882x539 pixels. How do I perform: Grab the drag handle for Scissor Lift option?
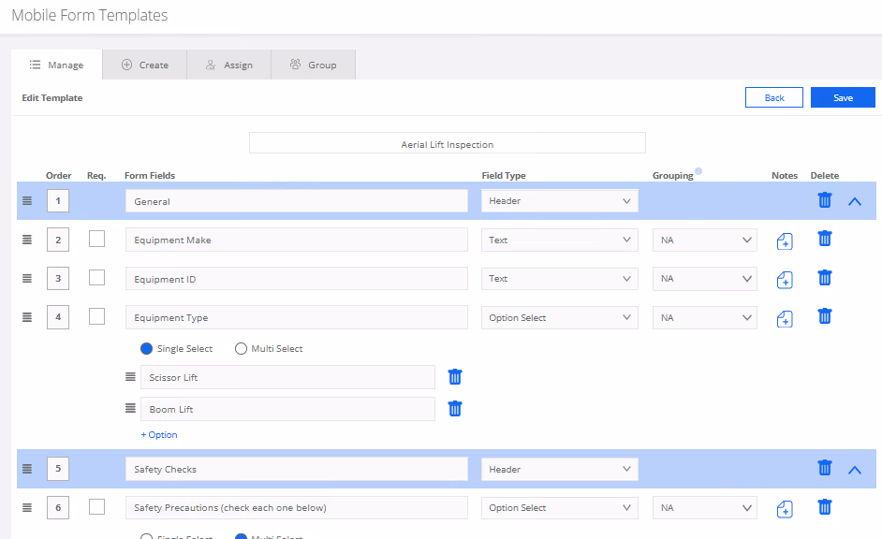coord(130,376)
